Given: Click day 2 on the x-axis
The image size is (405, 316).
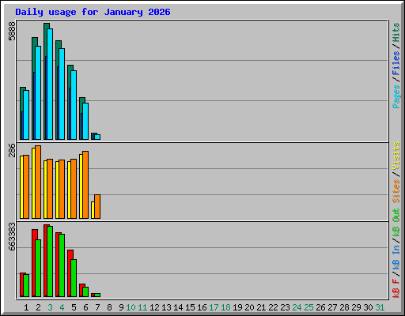Looking at the screenshot, I should tap(38, 307).
